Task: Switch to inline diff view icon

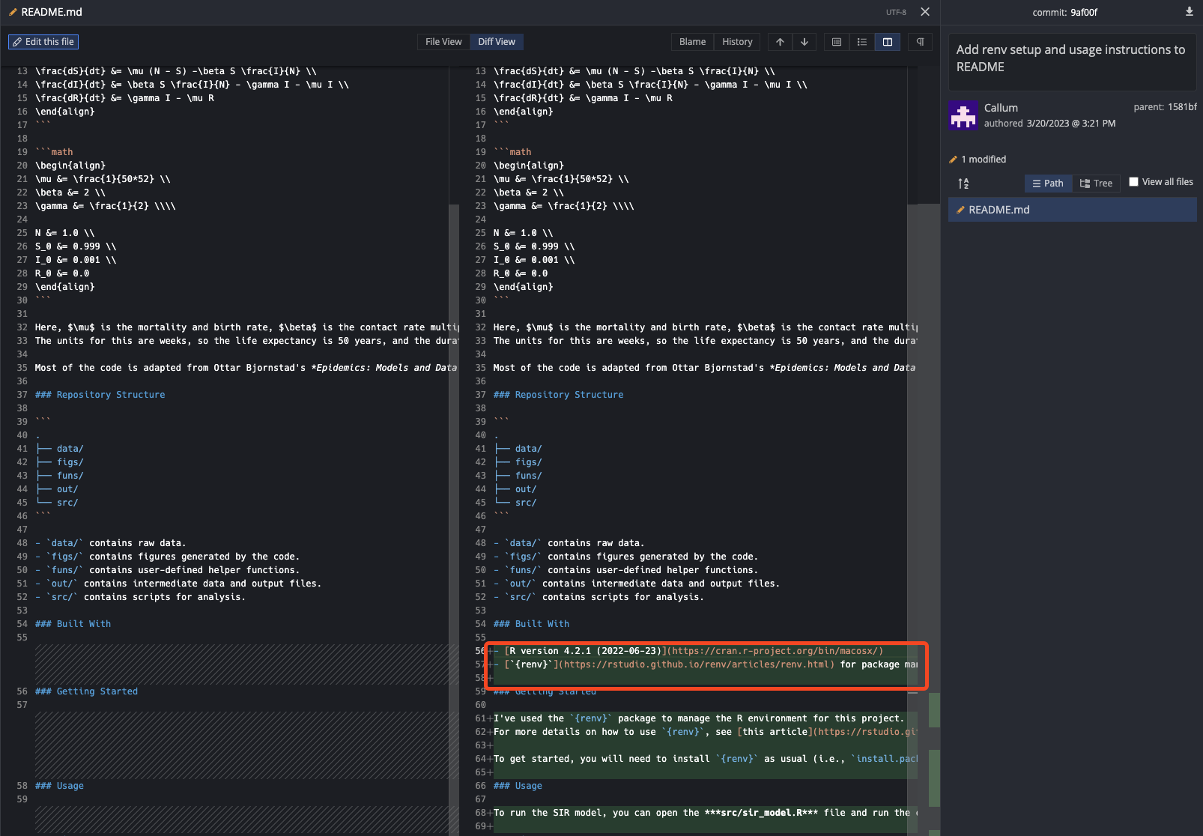Action: point(862,42)
